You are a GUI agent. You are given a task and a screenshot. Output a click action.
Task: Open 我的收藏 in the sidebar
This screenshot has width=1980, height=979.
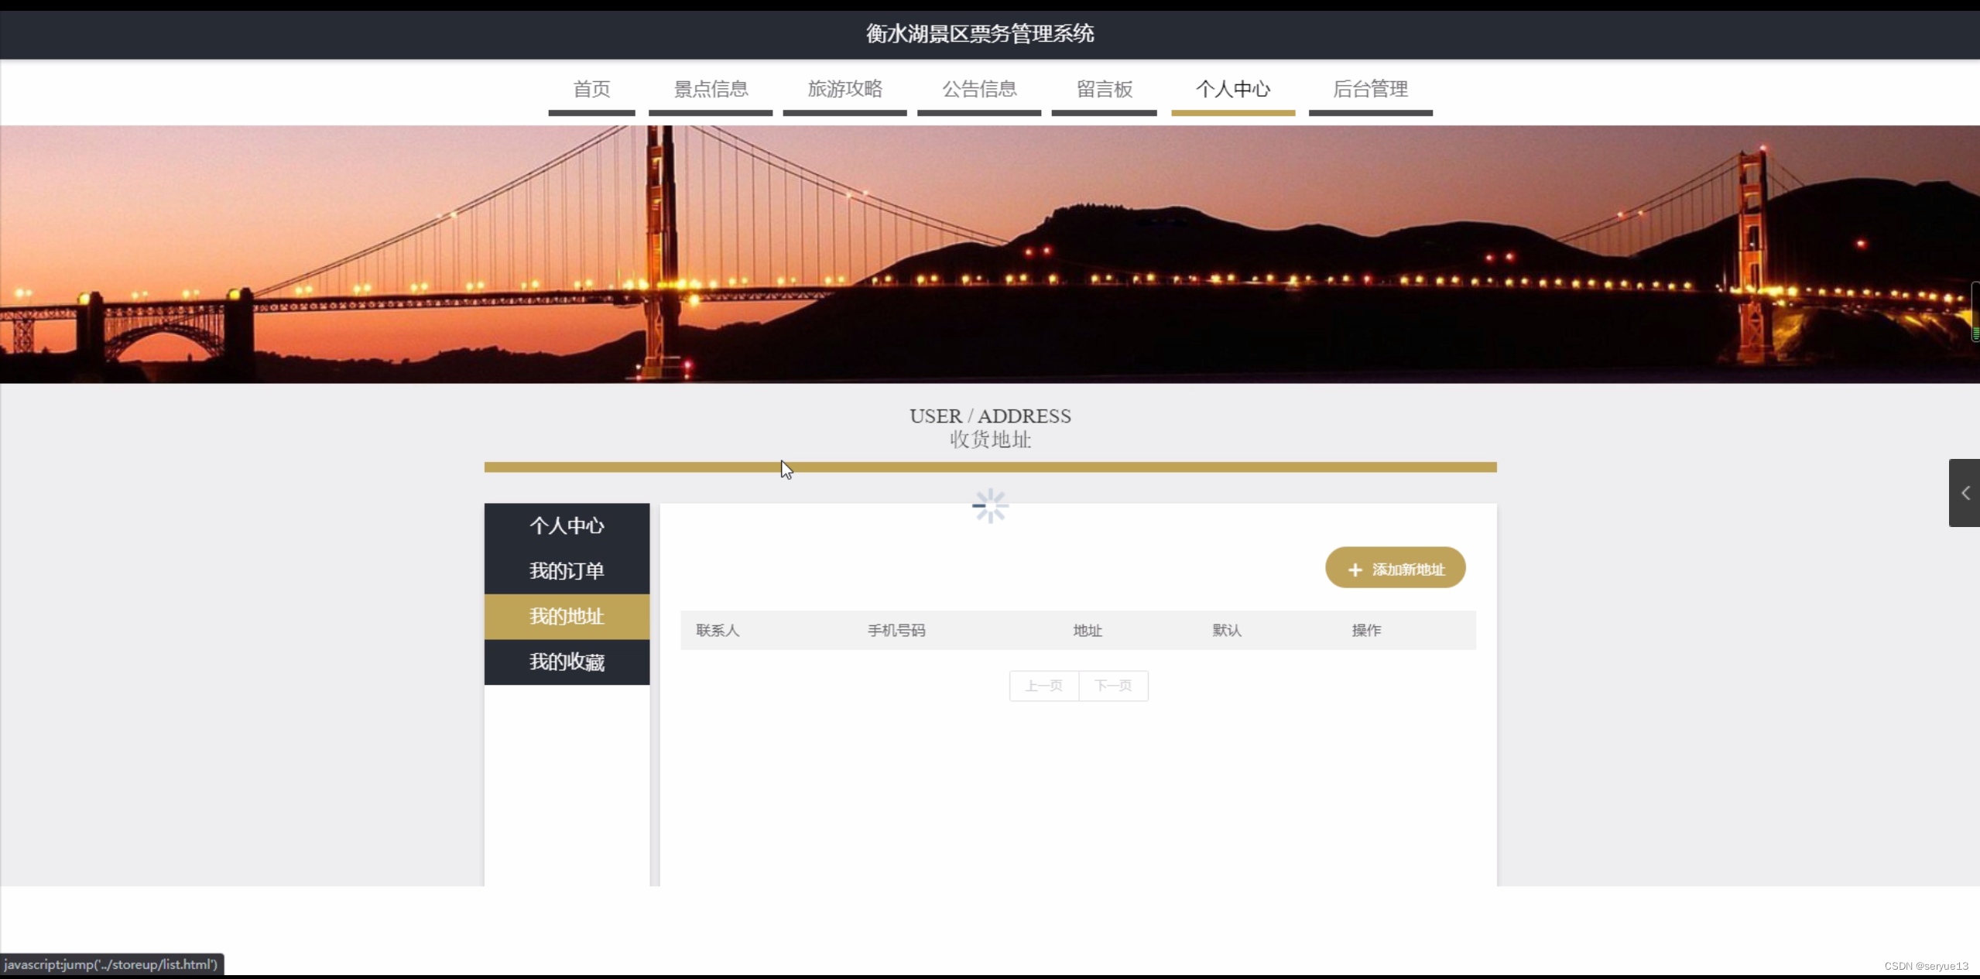[x=567, y=662]
